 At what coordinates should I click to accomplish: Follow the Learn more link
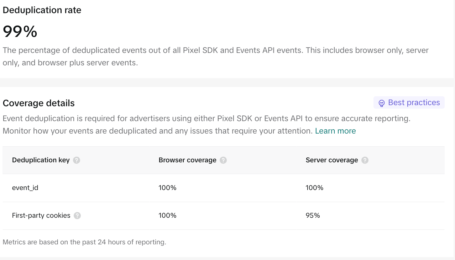point(335,131)
